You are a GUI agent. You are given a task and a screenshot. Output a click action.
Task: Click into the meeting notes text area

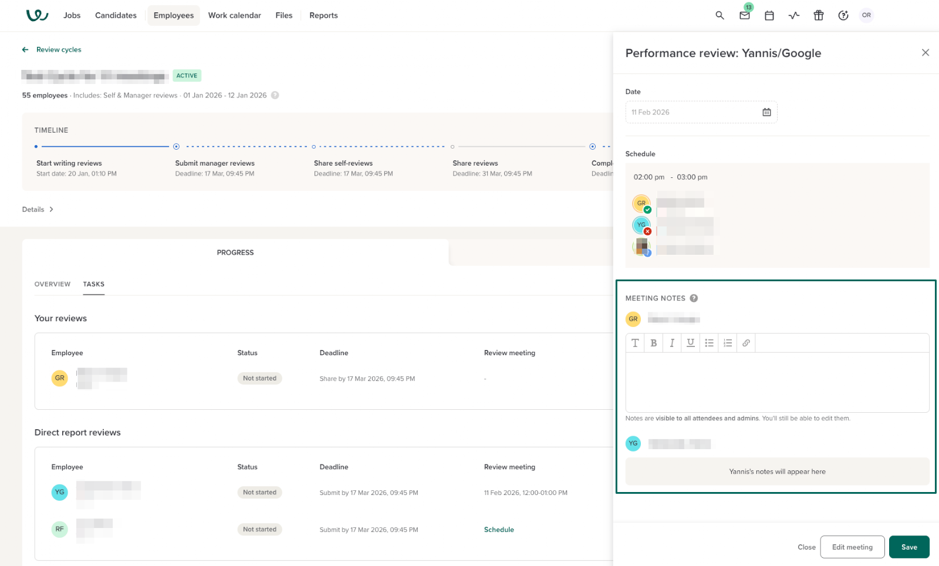(777, 382)
